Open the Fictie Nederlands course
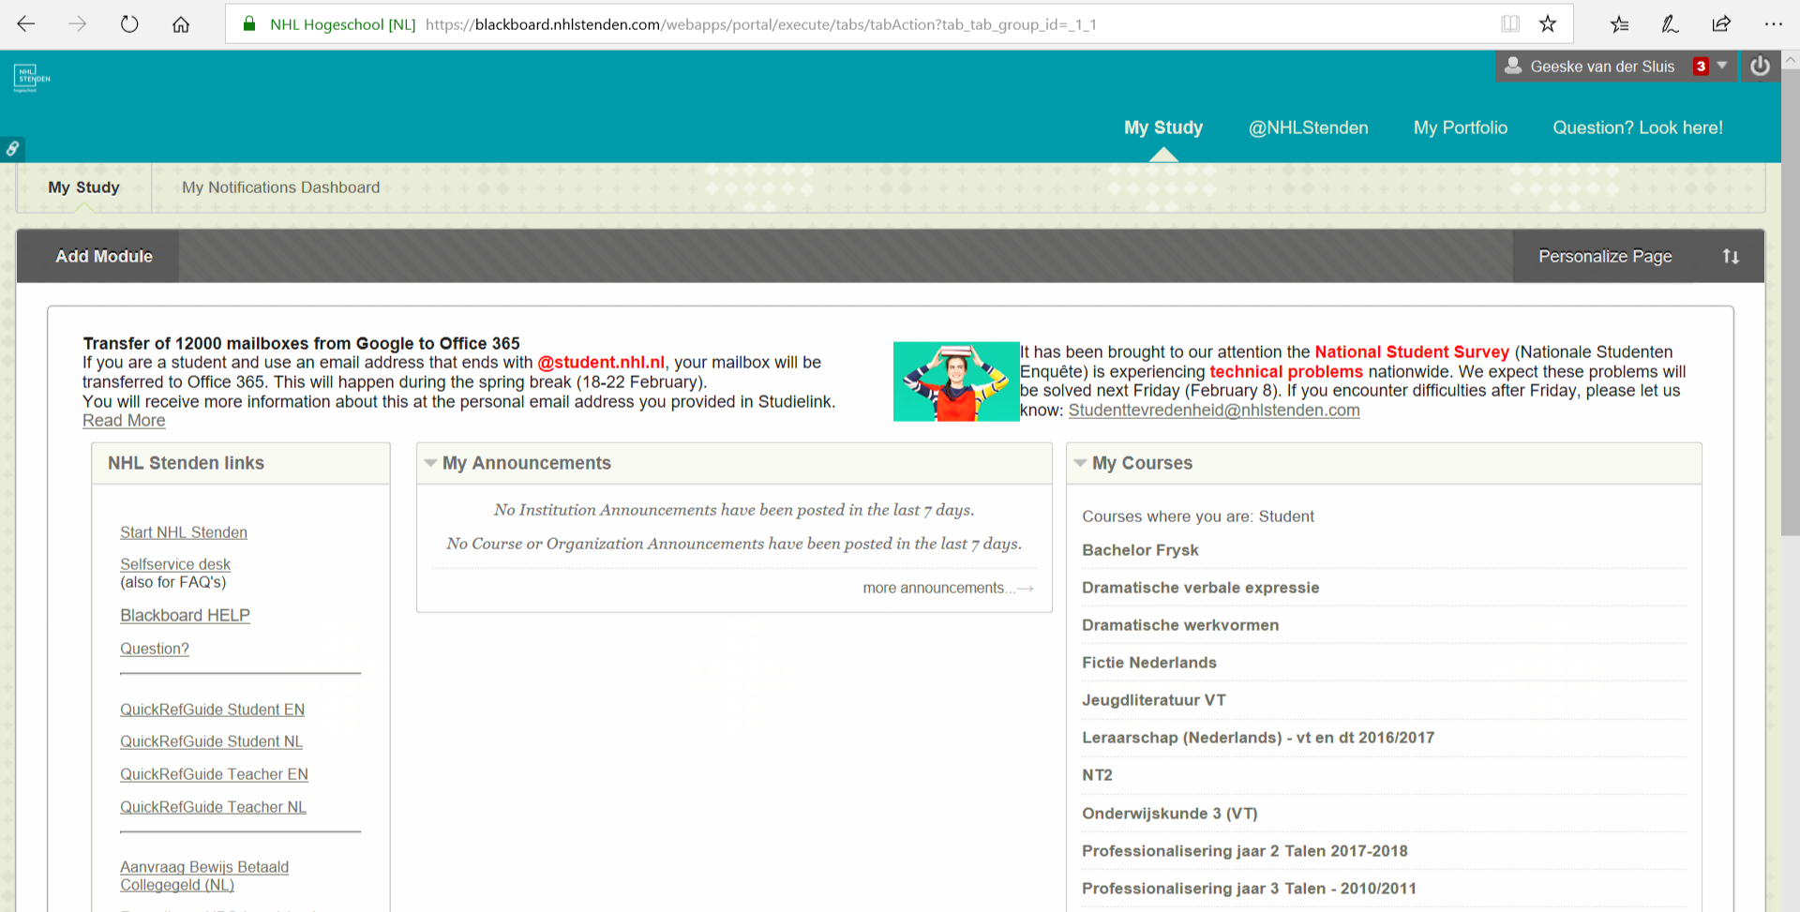 tap(1149, 663)
